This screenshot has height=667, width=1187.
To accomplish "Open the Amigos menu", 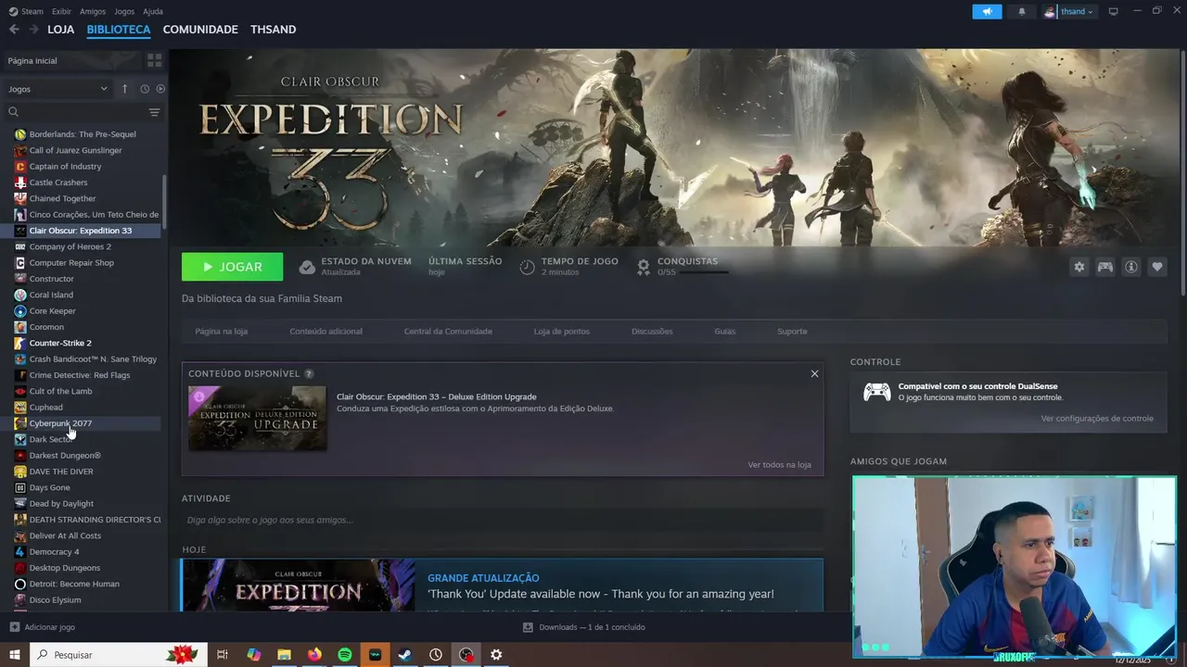I will pos(93,11).
